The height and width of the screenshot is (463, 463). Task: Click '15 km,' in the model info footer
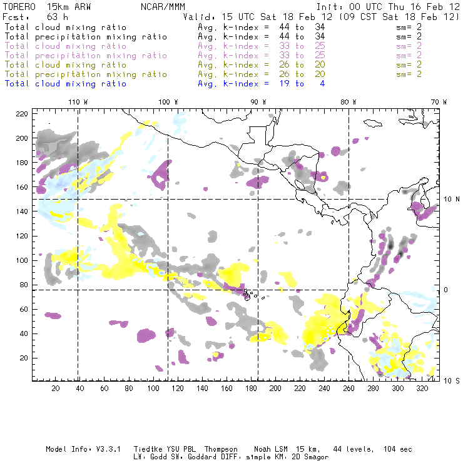[308, 449]
